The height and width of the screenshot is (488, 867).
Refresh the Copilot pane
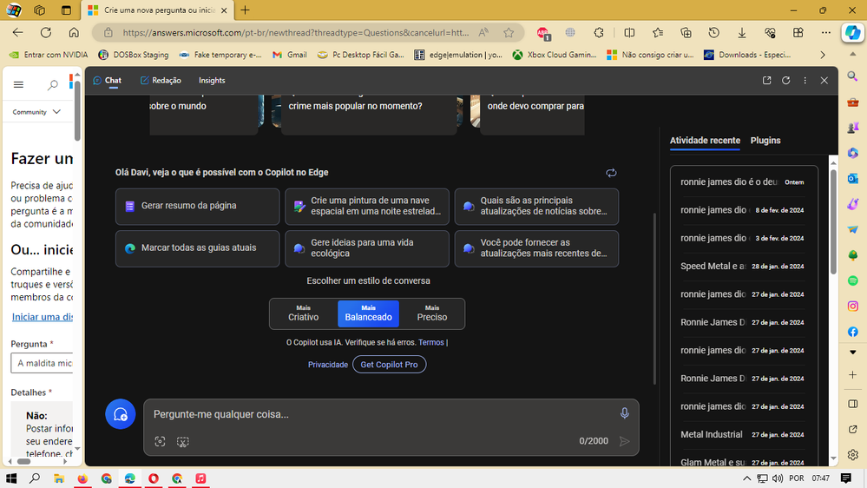click(785, 80)
